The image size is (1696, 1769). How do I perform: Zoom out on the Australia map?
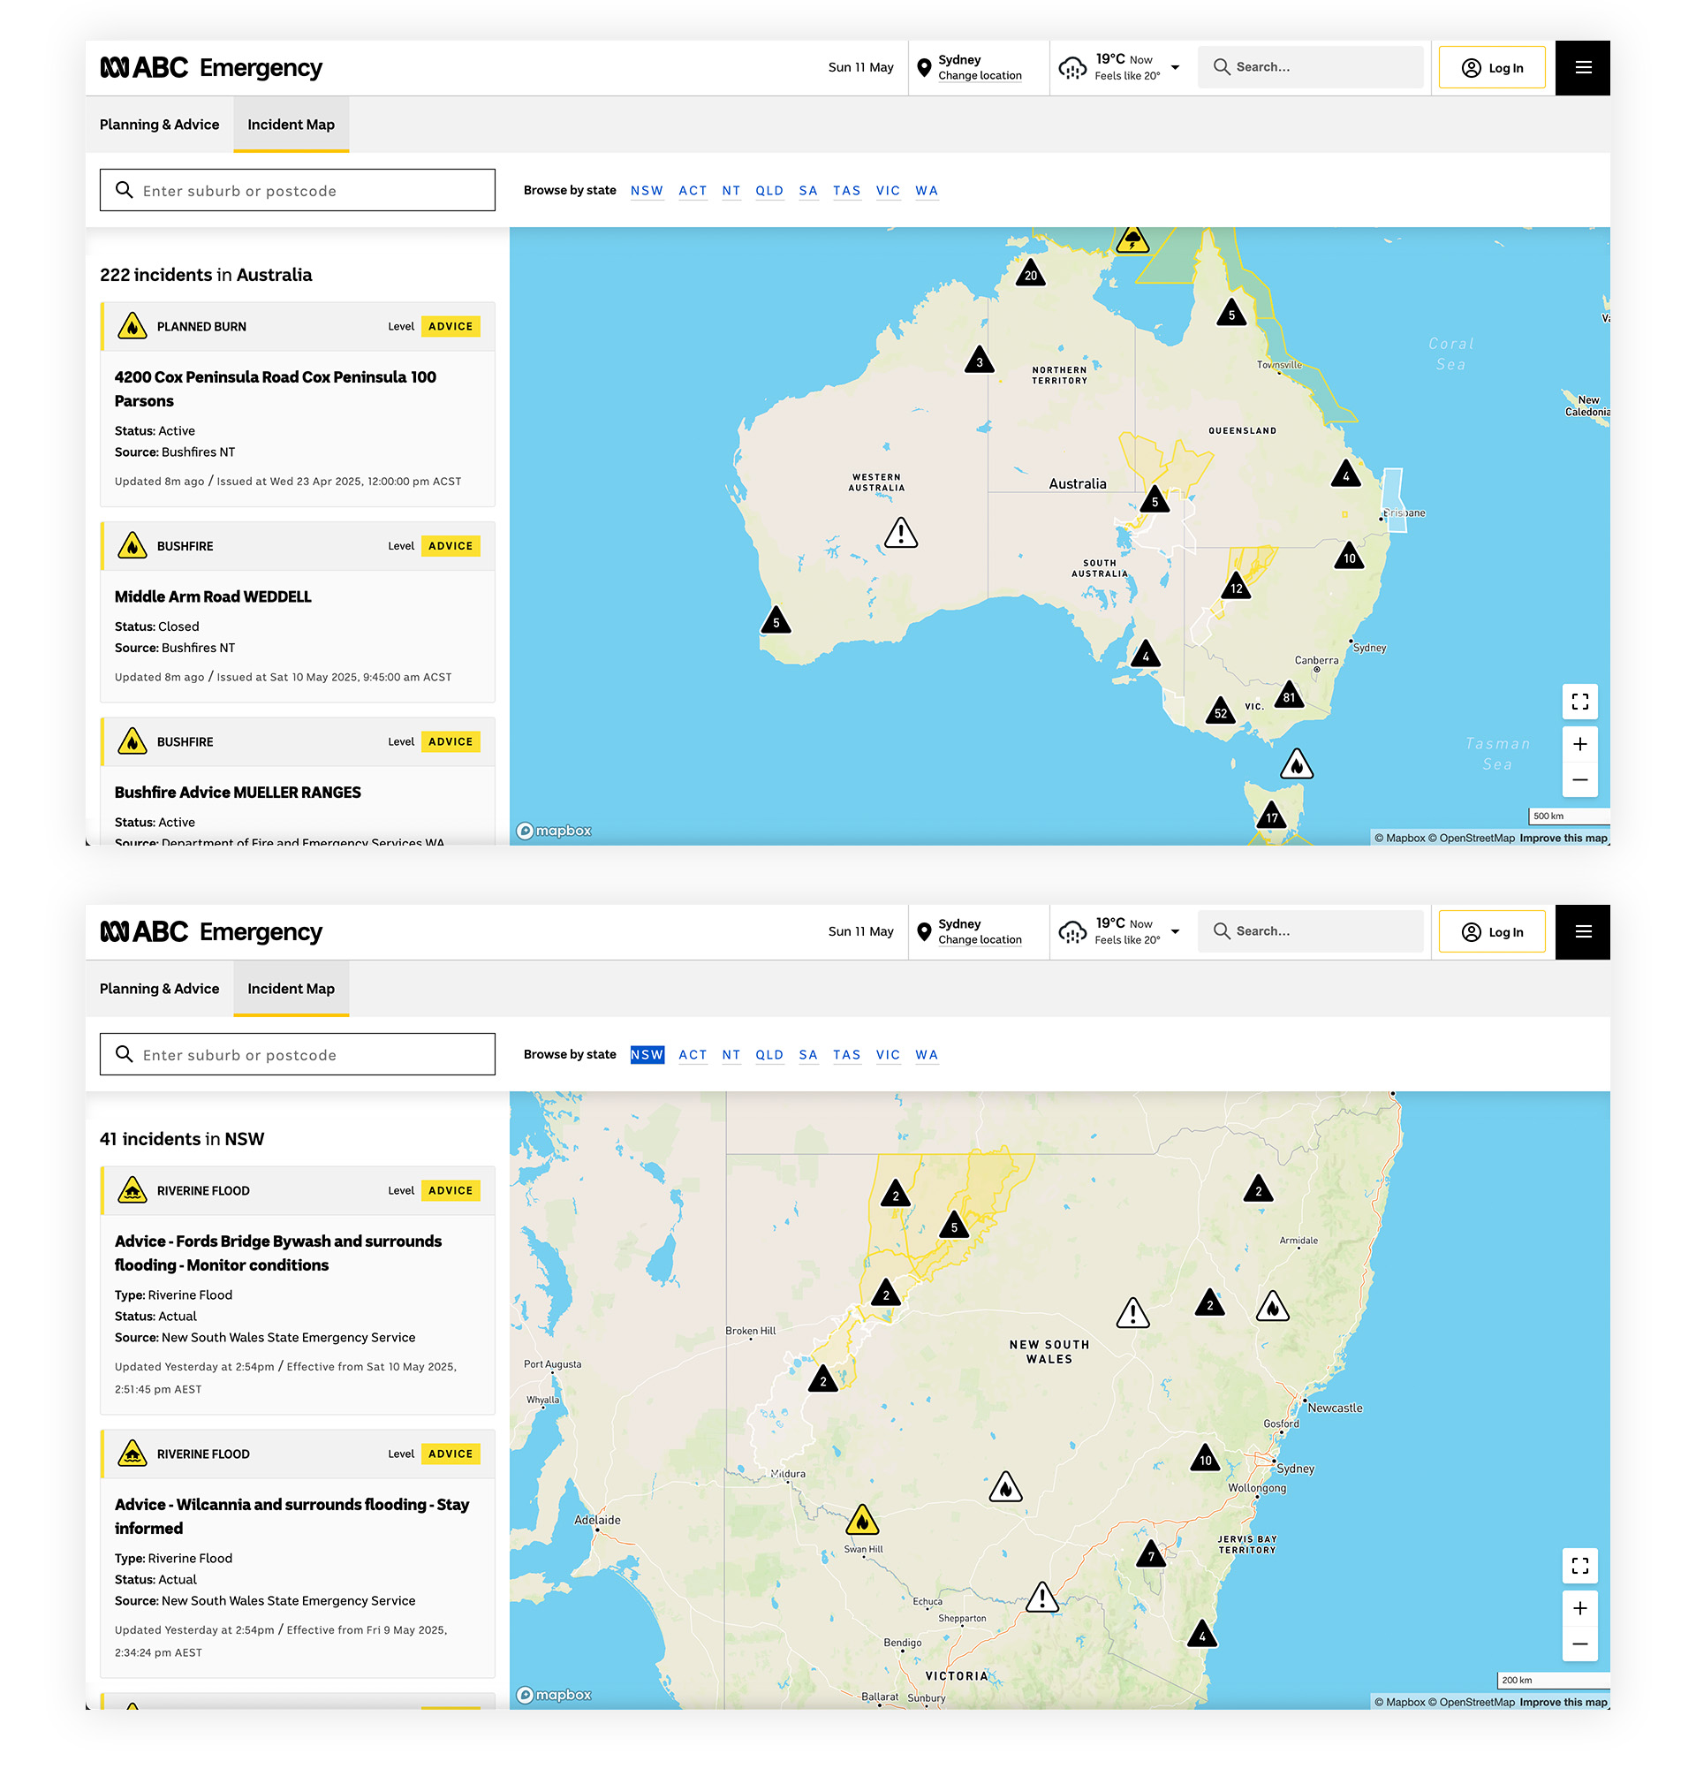[x=1579, y=780]
